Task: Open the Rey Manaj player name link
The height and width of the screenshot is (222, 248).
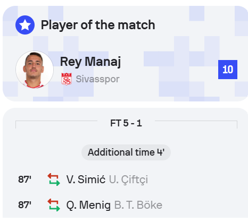Action: pyautogui.click(x=90, y=62)
